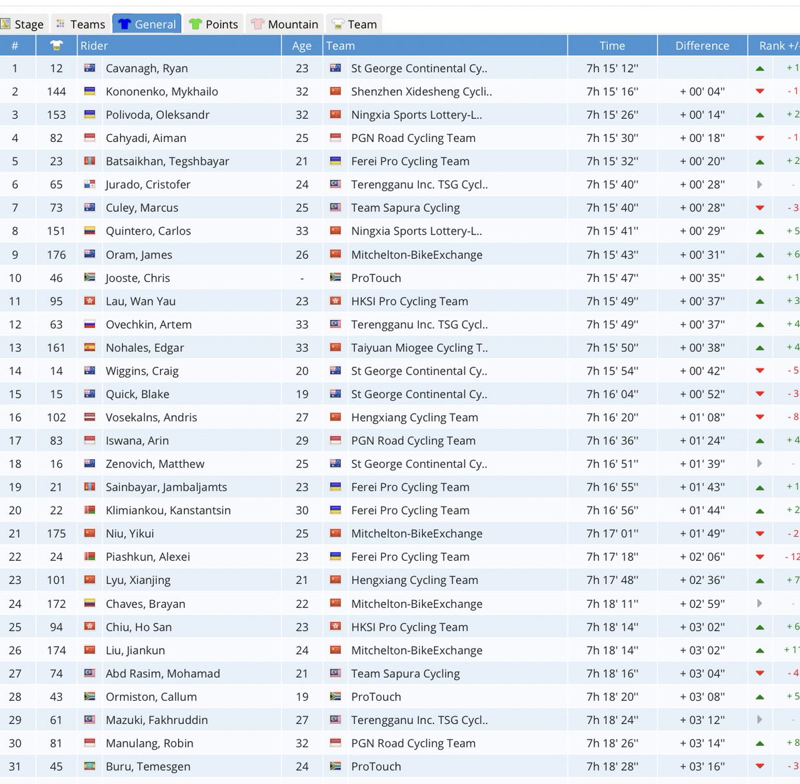
Task: Click the red down arrow in Kononenko's row
Action: (x=759, y=92)
